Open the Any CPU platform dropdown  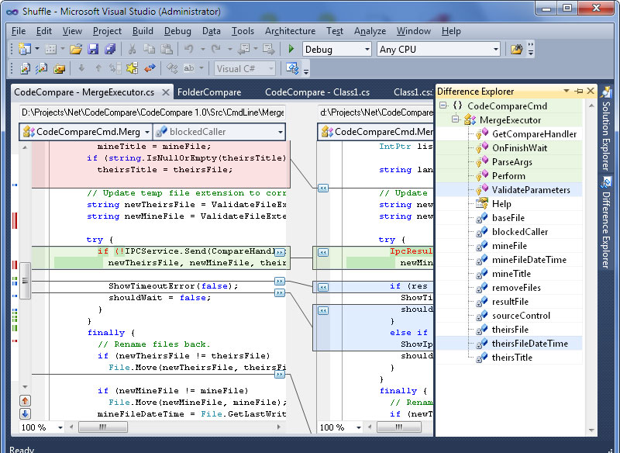pos(496,50)
